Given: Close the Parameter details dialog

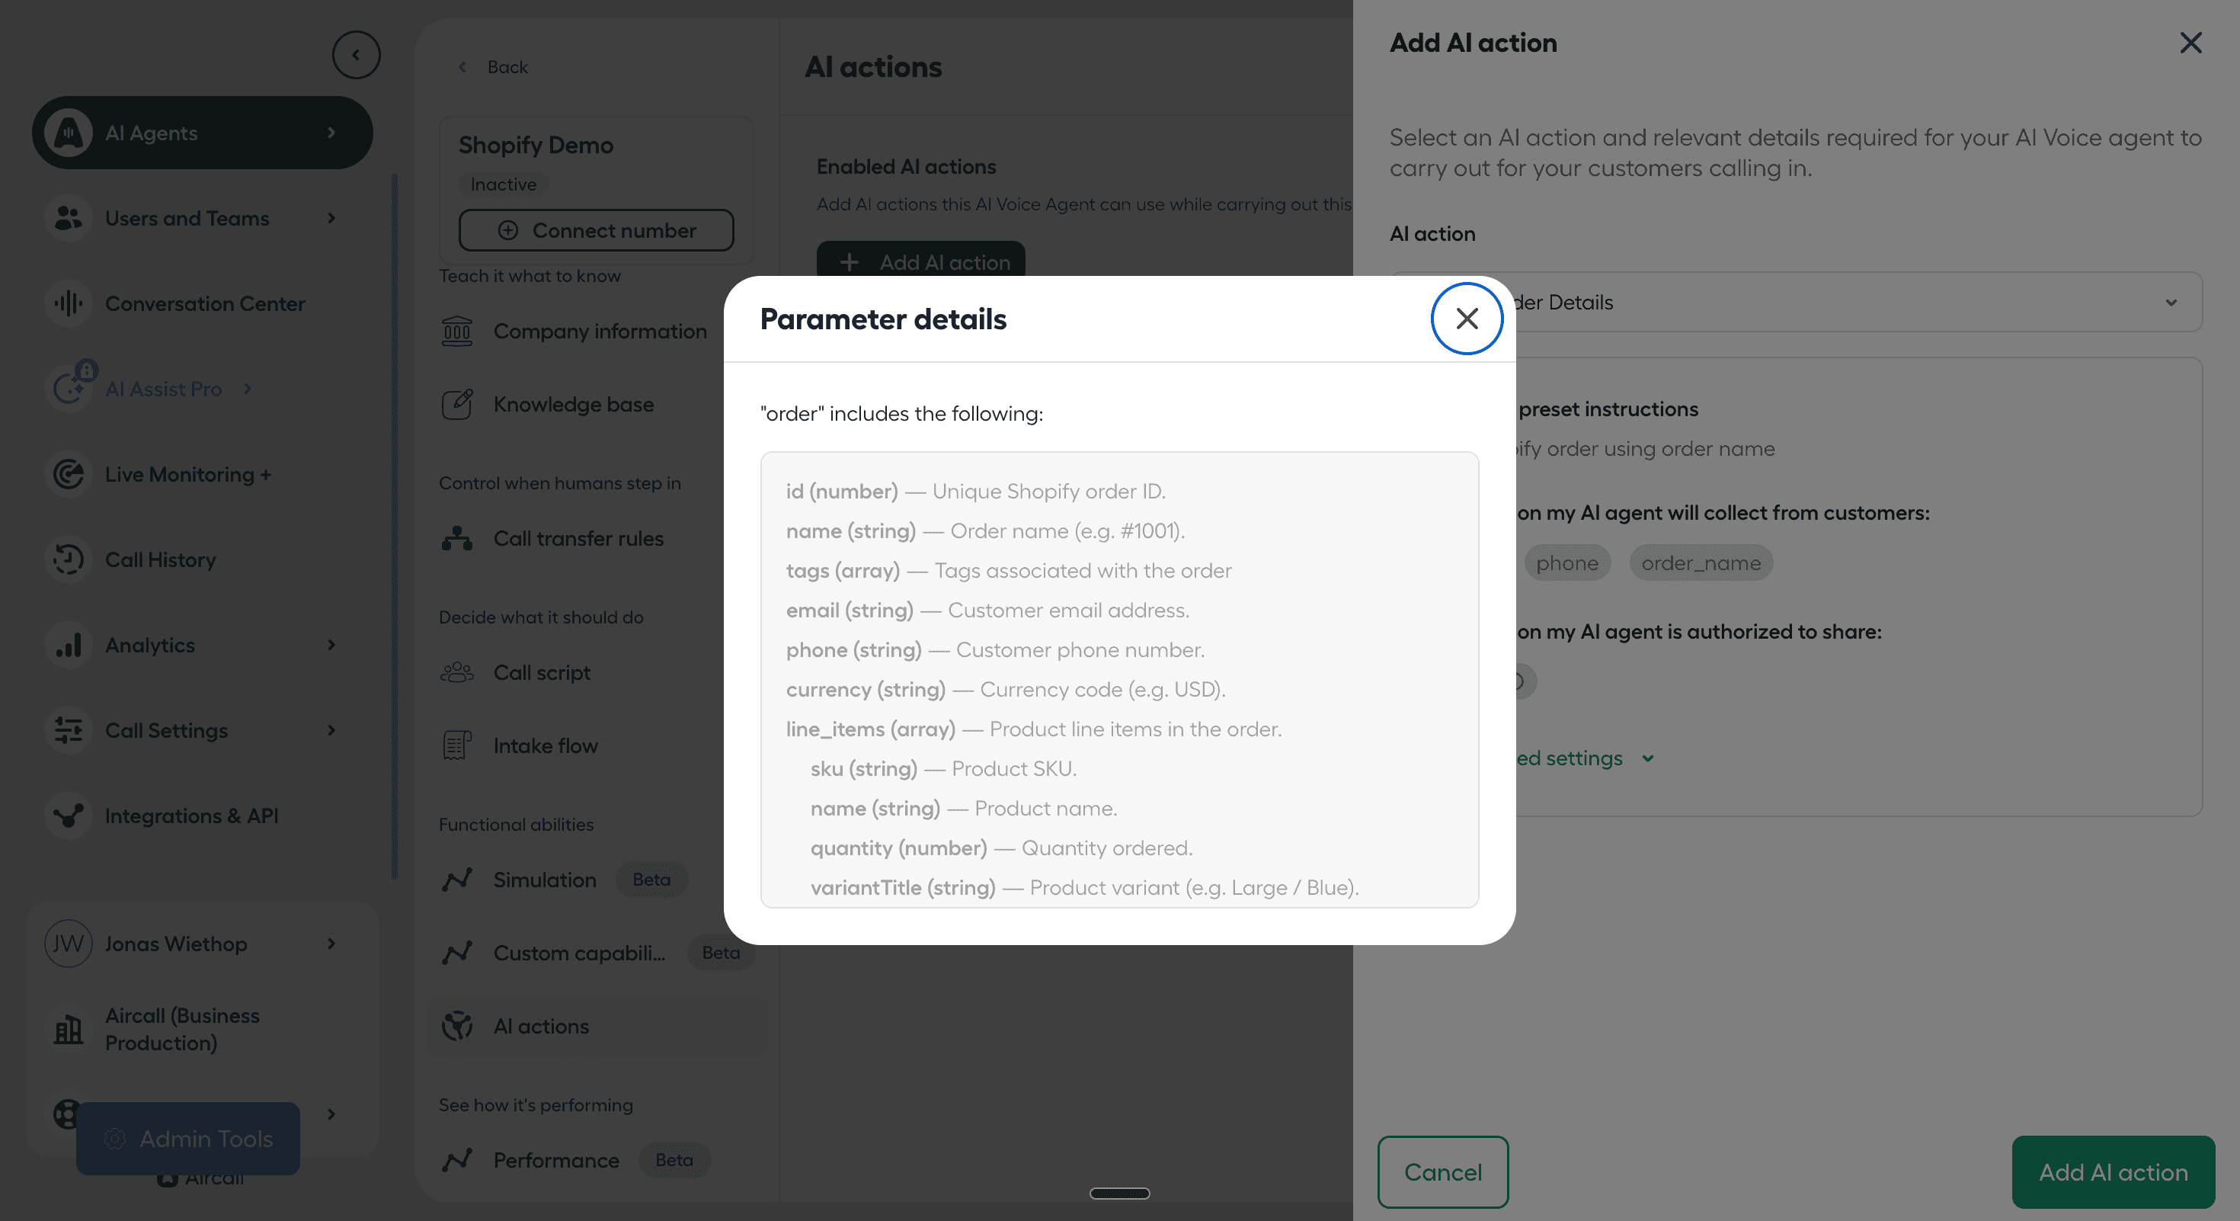Looking at the screenshot, I should click(x=1466, y=319).
